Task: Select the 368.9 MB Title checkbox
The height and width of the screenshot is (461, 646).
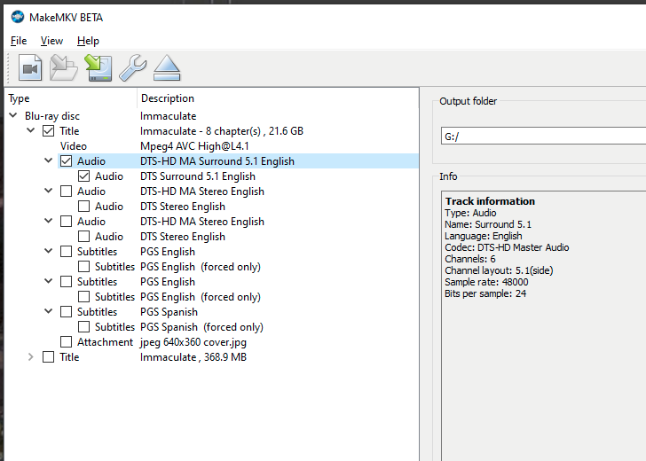Action: click(x=49, y=357)
